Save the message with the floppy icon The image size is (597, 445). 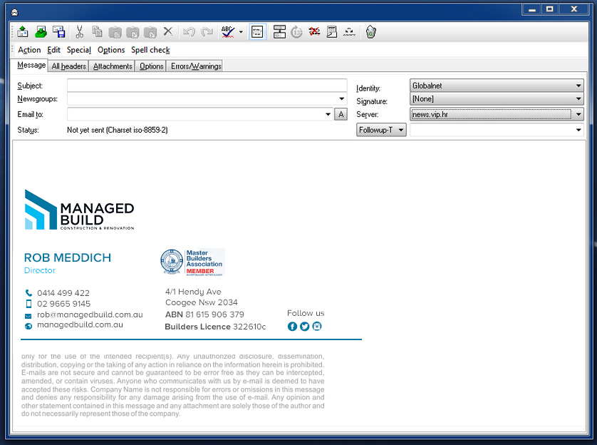tap(58, 32)
